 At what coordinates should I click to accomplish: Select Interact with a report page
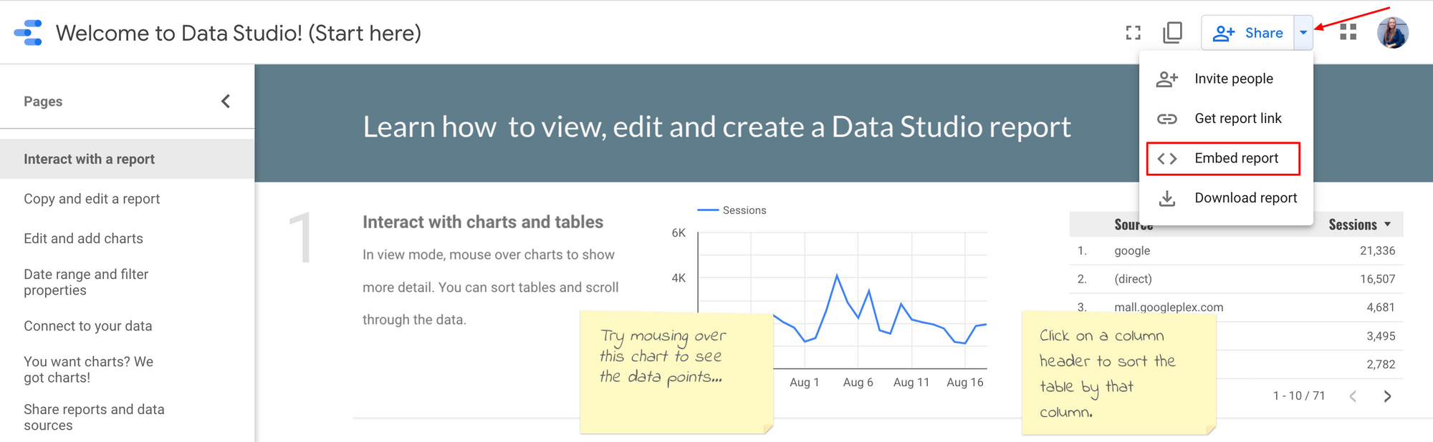pyautogui.click(x=89, y=159)
